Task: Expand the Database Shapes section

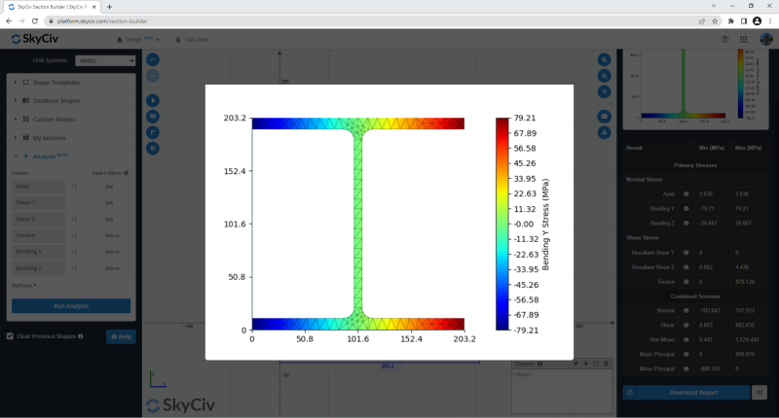Action: click(70, 101)
